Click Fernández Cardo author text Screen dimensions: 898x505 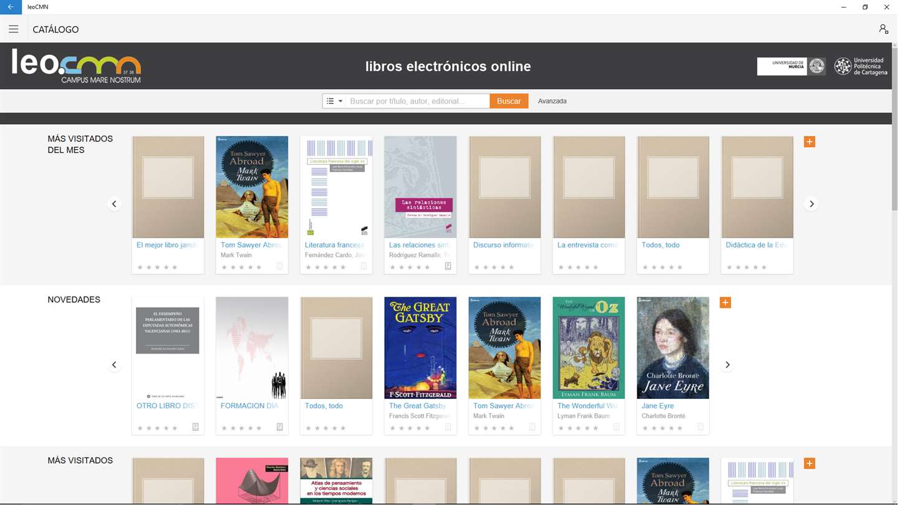coord(335,255)
